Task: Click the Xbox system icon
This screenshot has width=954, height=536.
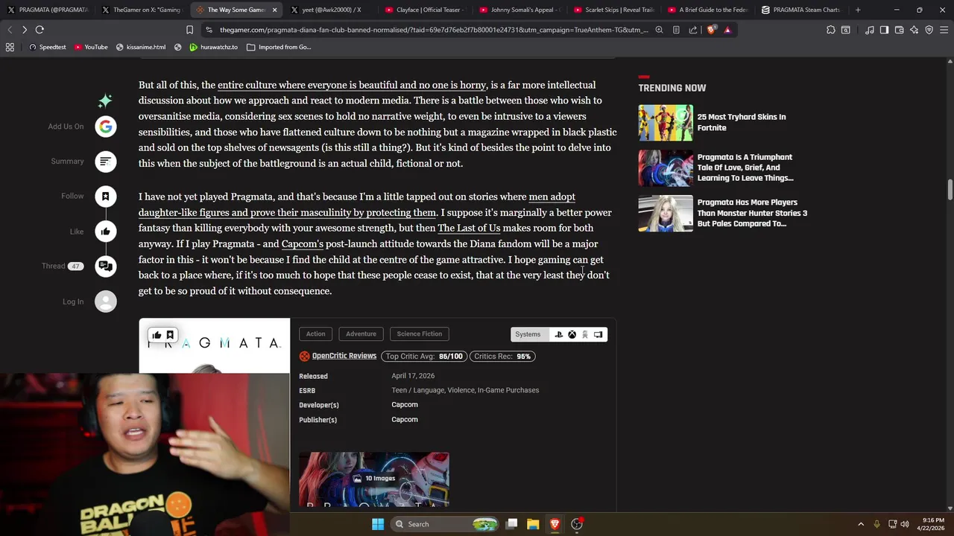Action: coord(572,334)
